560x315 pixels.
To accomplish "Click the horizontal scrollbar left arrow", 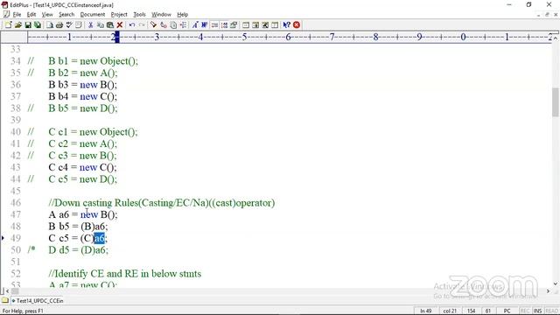I will [x=7, y=291].
